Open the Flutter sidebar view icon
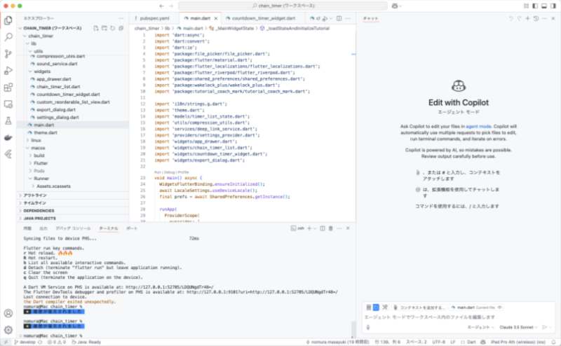The width and height of the screenshot is (561, 346). (8, 154)
